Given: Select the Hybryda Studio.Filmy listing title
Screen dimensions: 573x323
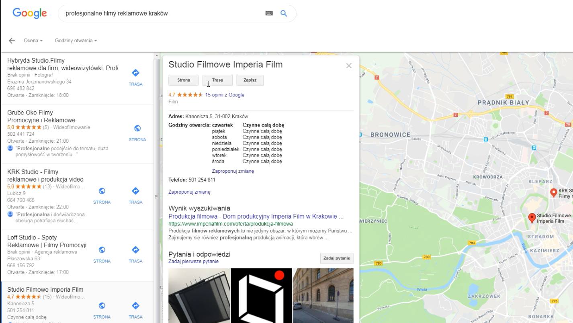Looking at the screenshot, I should 62,64.
